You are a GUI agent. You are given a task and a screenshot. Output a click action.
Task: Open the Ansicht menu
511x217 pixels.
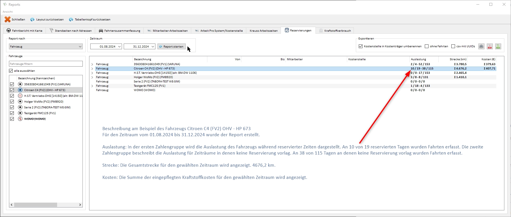click(8, 12)
